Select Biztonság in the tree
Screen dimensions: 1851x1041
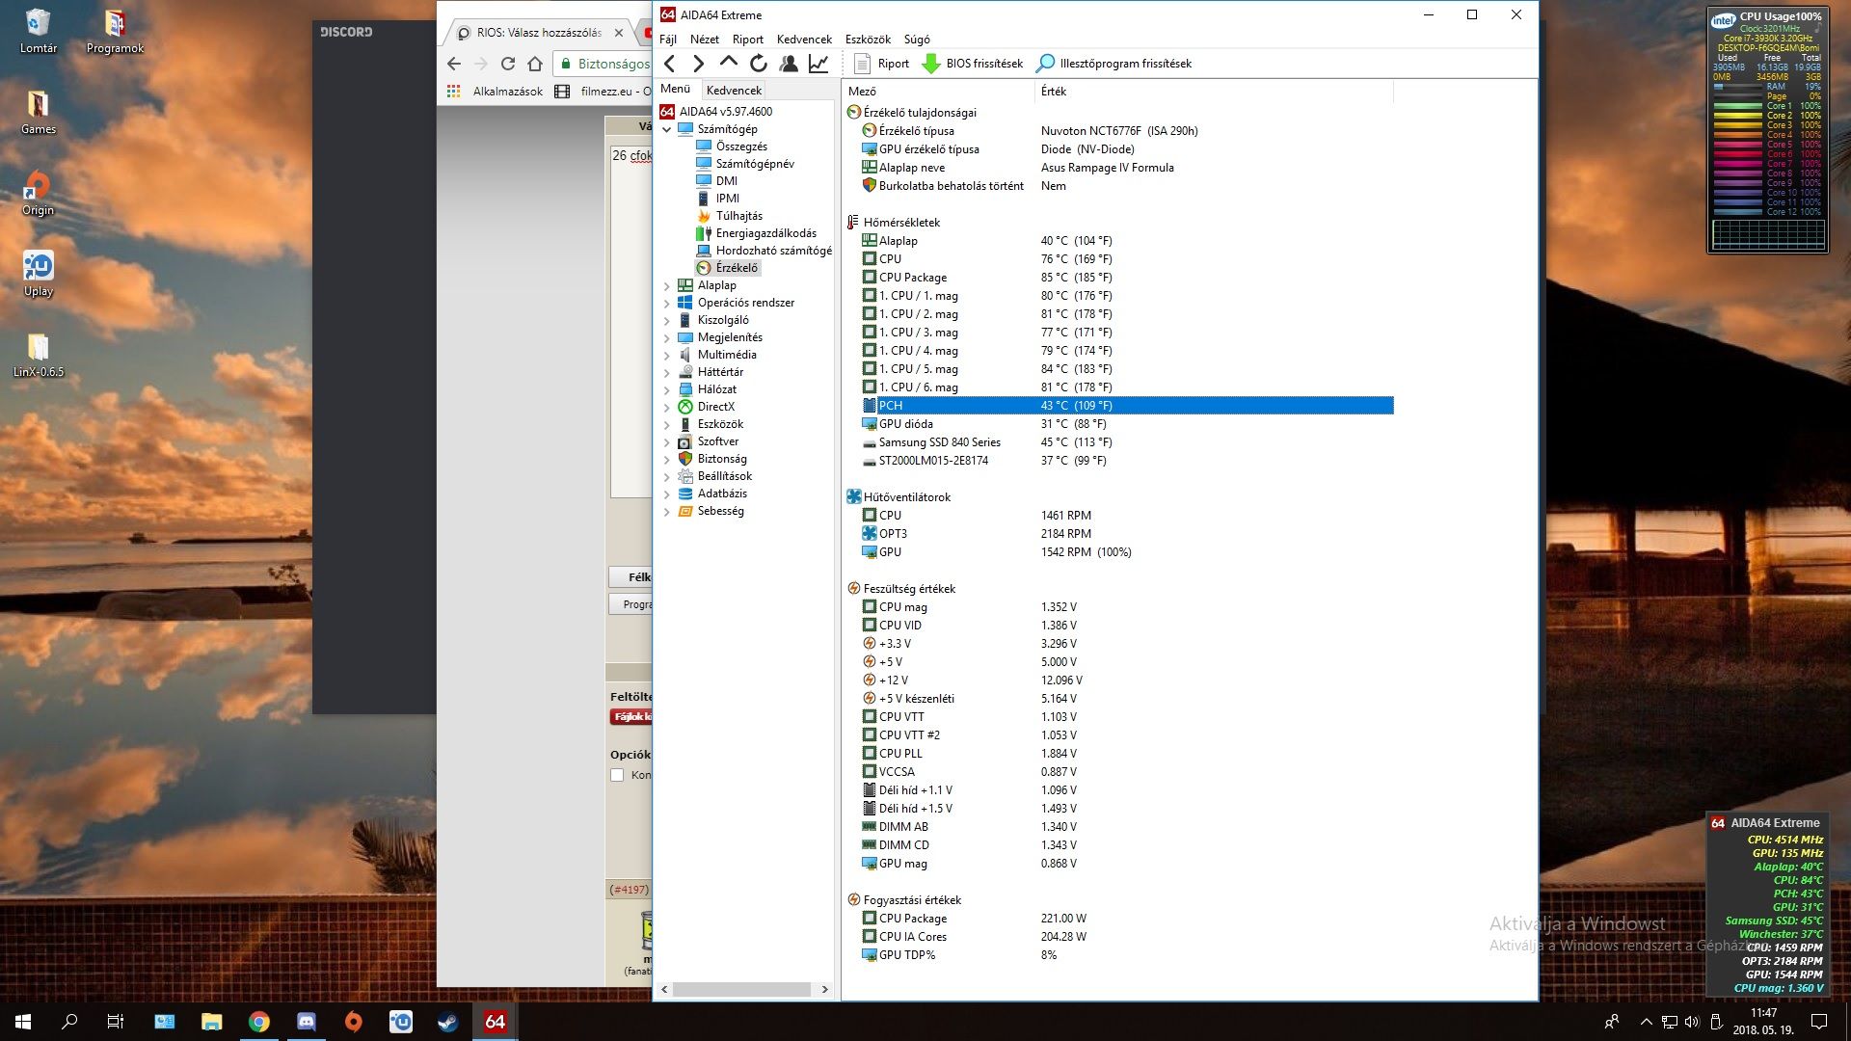722,459
